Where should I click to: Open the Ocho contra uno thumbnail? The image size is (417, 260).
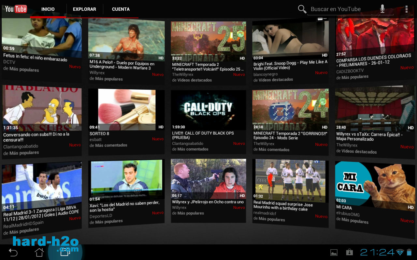click(x=208, y=179)
